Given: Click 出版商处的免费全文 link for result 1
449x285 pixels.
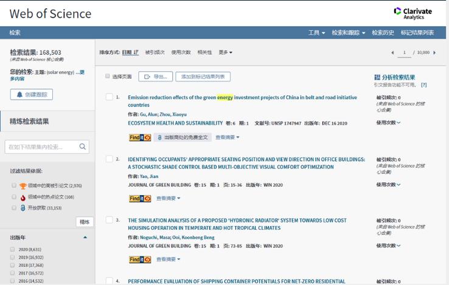Looking at the screenshot, I should click(x=183, y=137).
